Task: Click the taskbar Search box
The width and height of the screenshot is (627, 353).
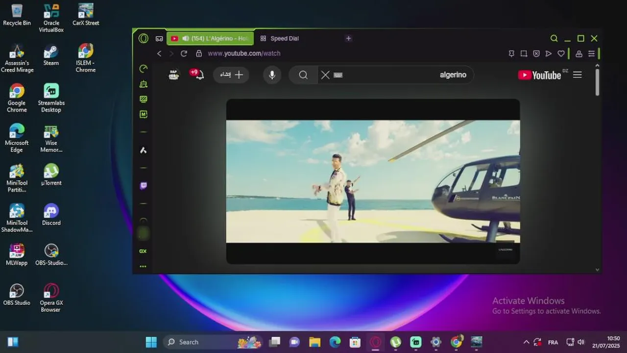Action: point(212,342)
